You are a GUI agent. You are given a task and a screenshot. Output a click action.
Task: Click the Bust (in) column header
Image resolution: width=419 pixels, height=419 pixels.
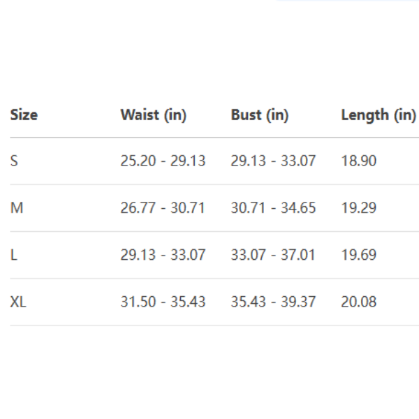click(x=259, y=115)
